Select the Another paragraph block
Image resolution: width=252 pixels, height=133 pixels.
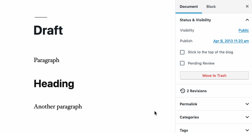[58, 106]
